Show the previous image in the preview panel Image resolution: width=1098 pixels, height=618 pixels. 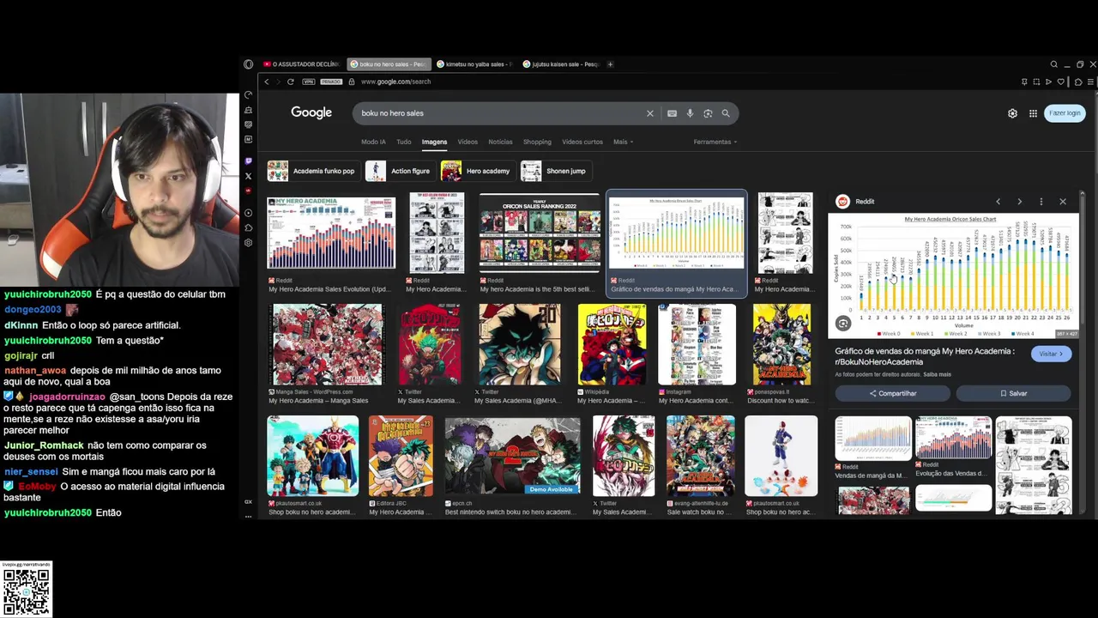coord(998,202)
